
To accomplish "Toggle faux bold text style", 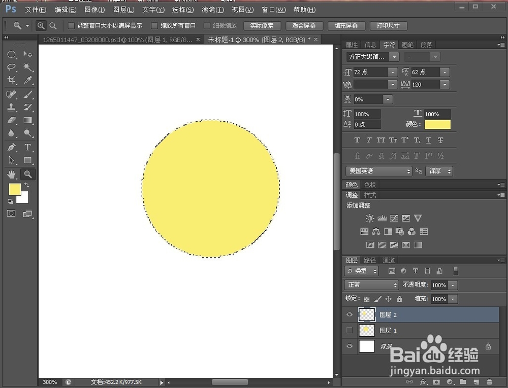I will pos(357,140).
